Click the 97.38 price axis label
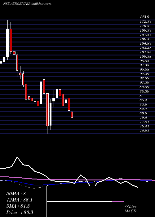155x217 pixels. point(144,65)
